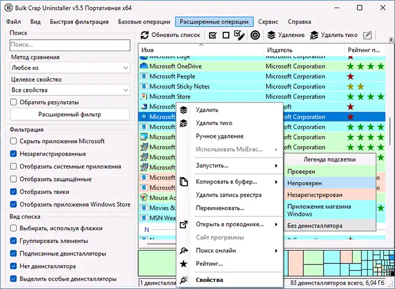This screenshot has height=289, width=395.
Task: Click the Microsoft People app icon
Action: 144,76
